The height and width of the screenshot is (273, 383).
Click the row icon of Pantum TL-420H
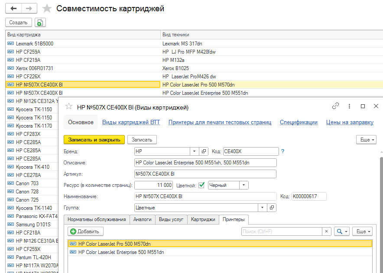coord(10,257)
